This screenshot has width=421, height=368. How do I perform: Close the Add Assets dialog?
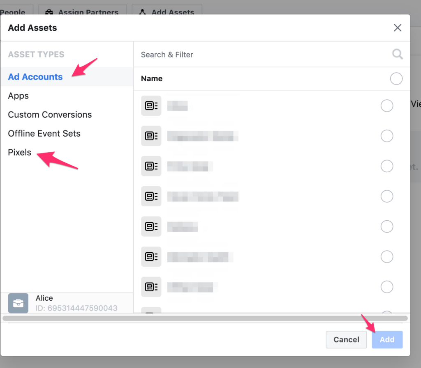(398, 28)
